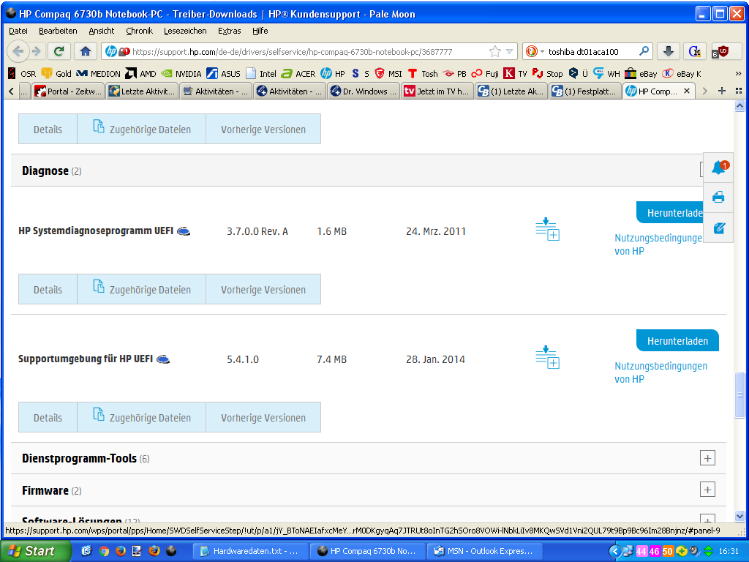Bookmark this page with the star icon
Image resolution: width=749 pixels, height=562 pixels.
pyautogui.click(x=495, y=51)
